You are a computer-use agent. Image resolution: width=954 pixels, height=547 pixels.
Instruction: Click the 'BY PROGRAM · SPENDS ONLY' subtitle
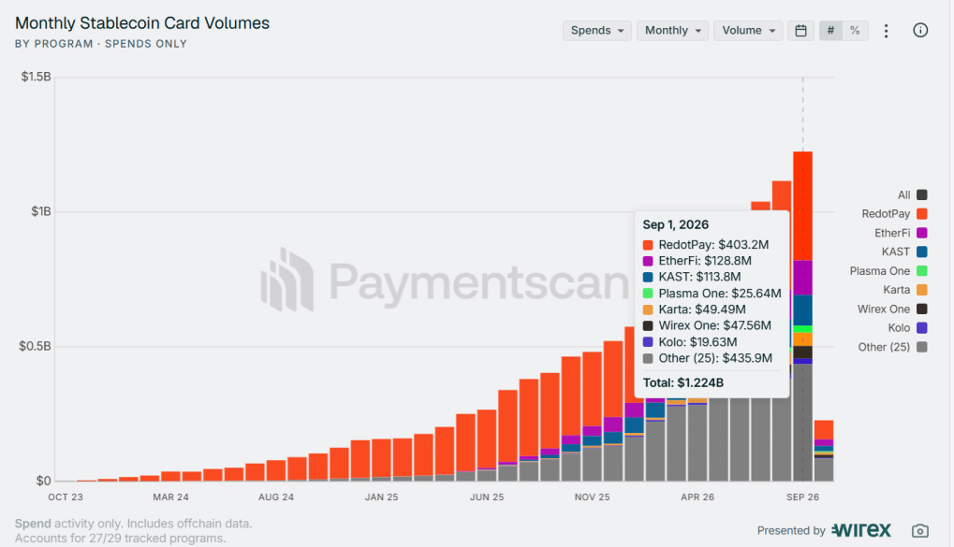(101, 44)
